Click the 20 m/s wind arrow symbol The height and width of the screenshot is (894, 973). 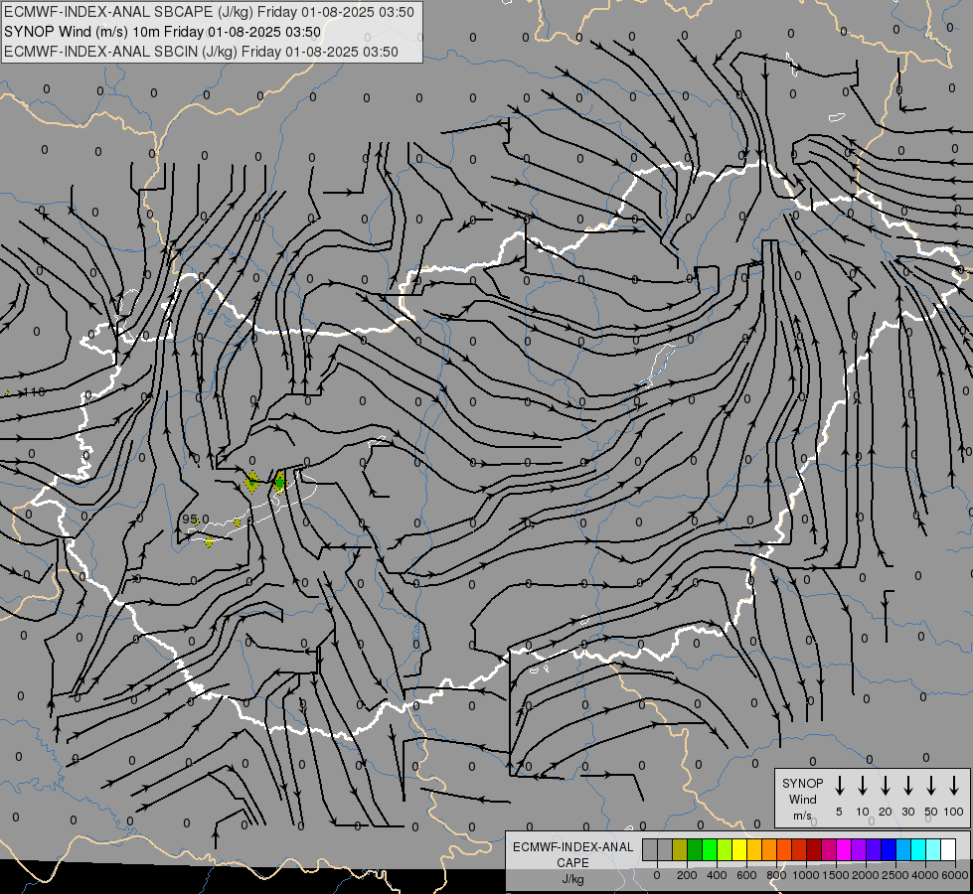(885, 786)
